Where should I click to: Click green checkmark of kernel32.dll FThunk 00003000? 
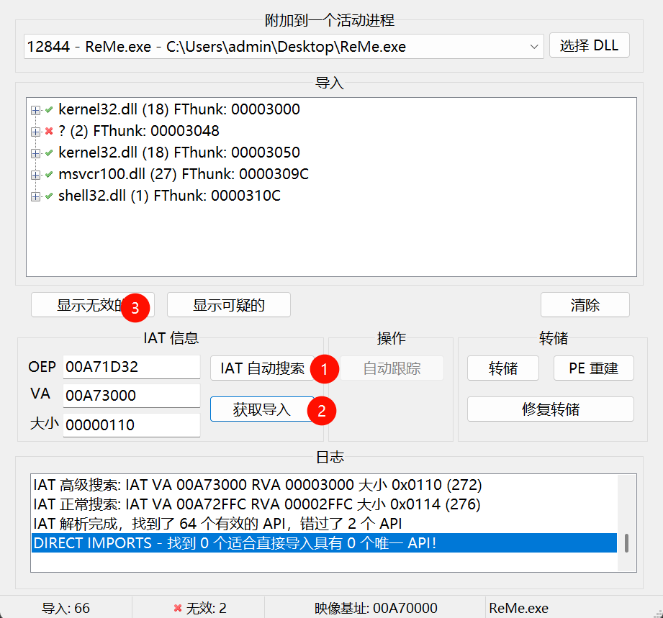(x=49, y=110)
